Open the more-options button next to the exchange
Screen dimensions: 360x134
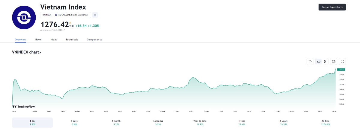coord(95,15)
